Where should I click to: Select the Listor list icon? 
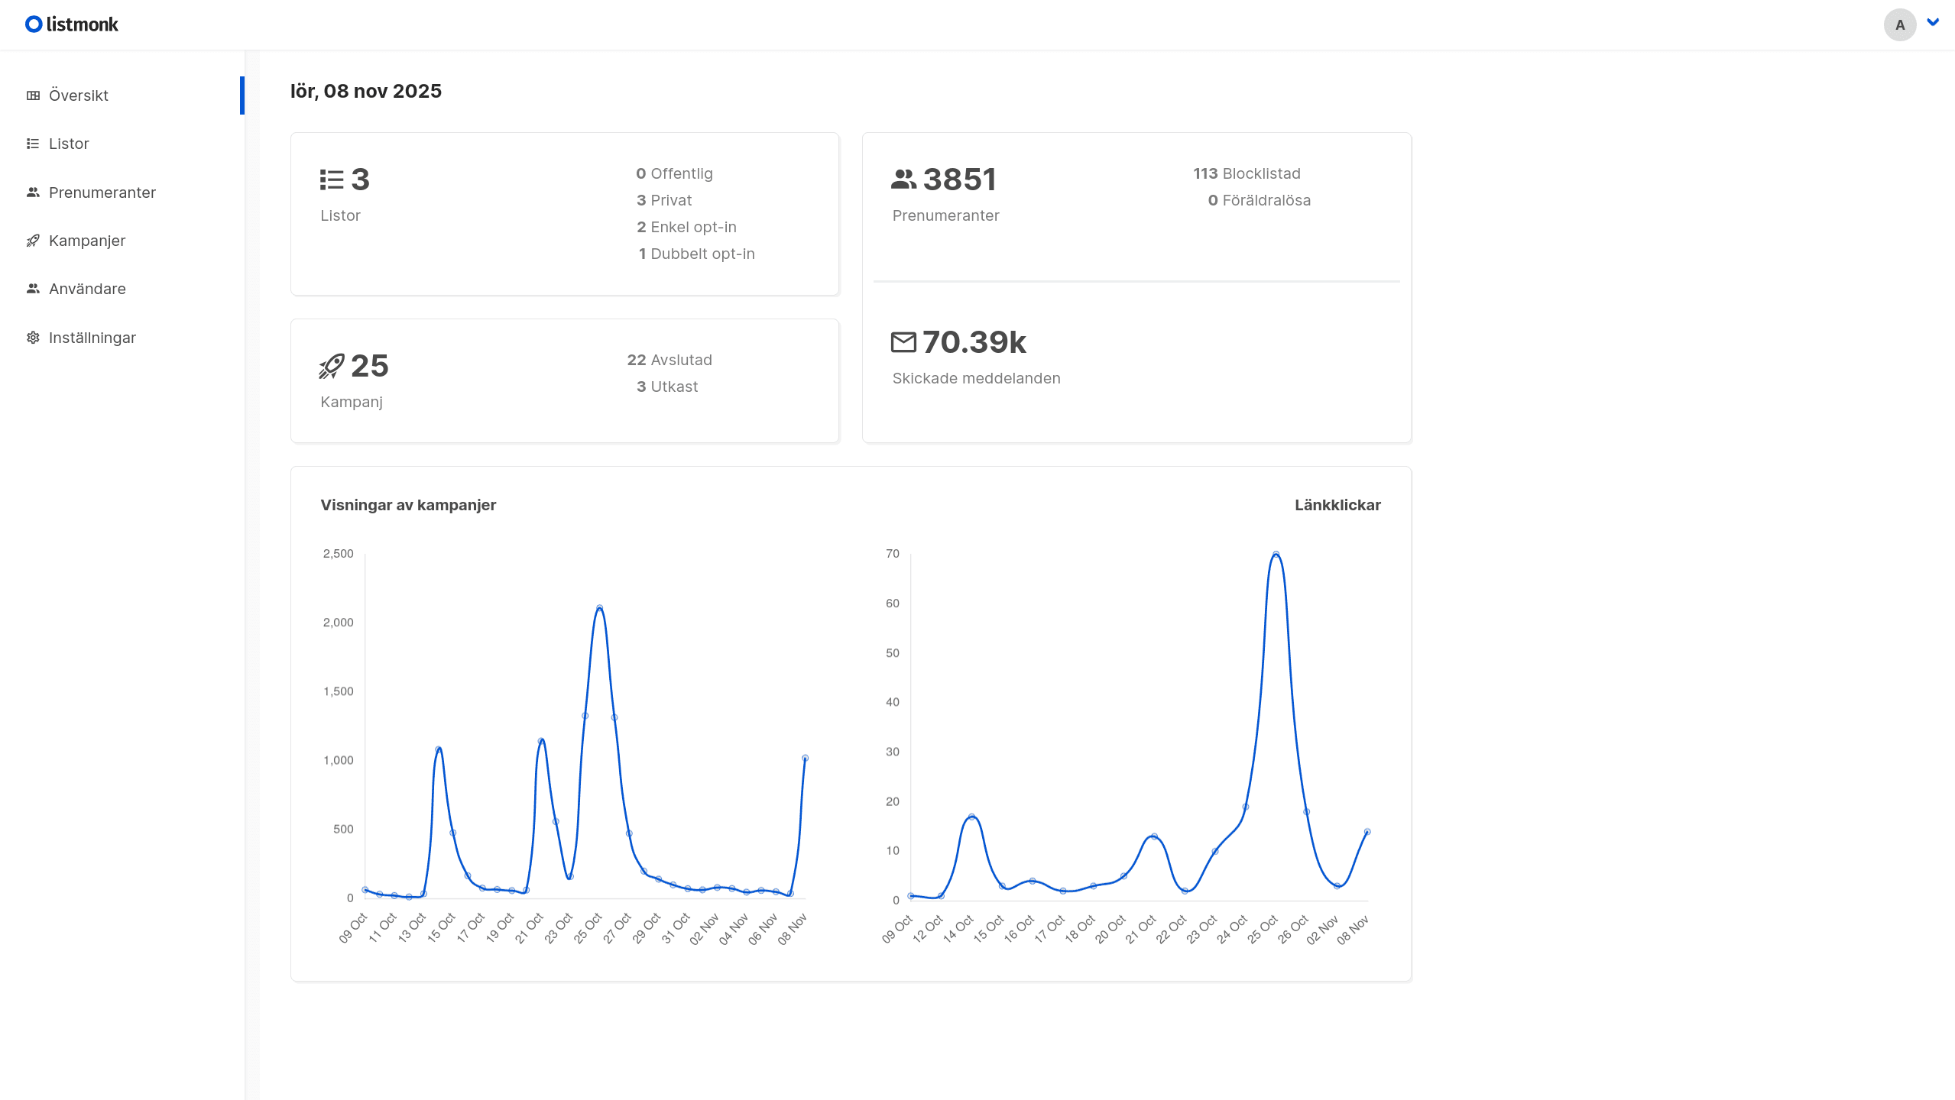34,144
